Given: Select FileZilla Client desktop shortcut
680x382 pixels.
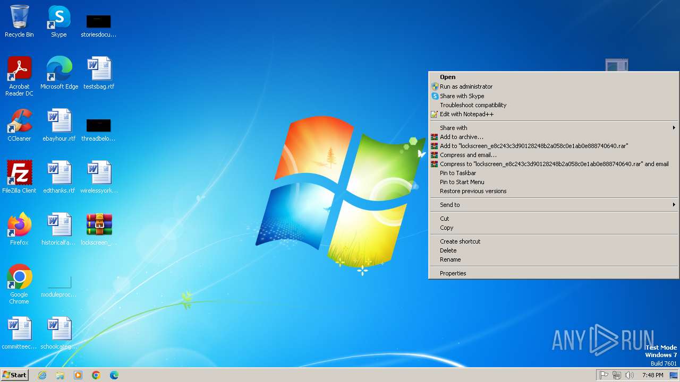Looking at the screenshot, I should coord(19,177).
